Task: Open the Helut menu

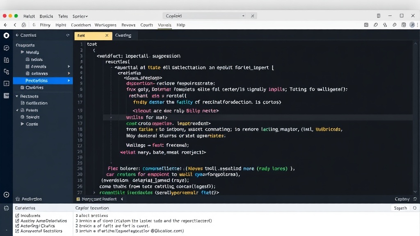Action: click(x=29, y=16)
